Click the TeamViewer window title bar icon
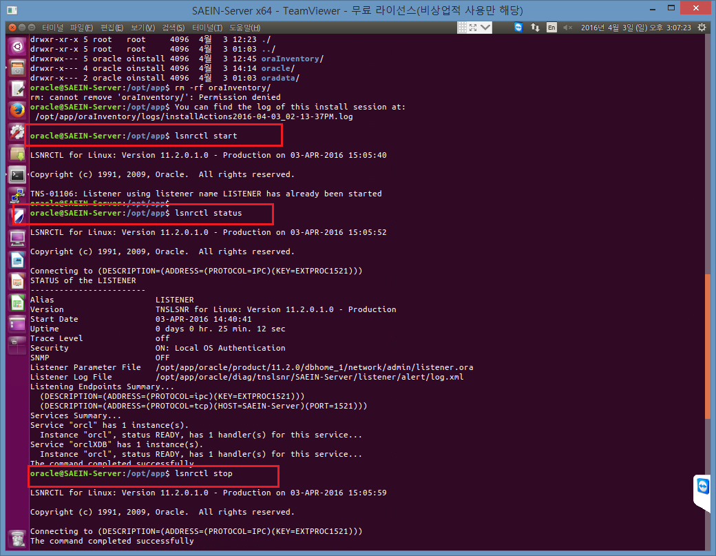The image size is (716, 556). (x=12, y=10)
